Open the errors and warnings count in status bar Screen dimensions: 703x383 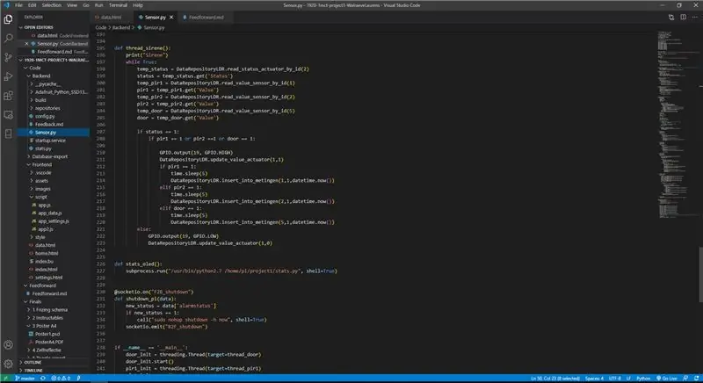[x=61, y=379]
